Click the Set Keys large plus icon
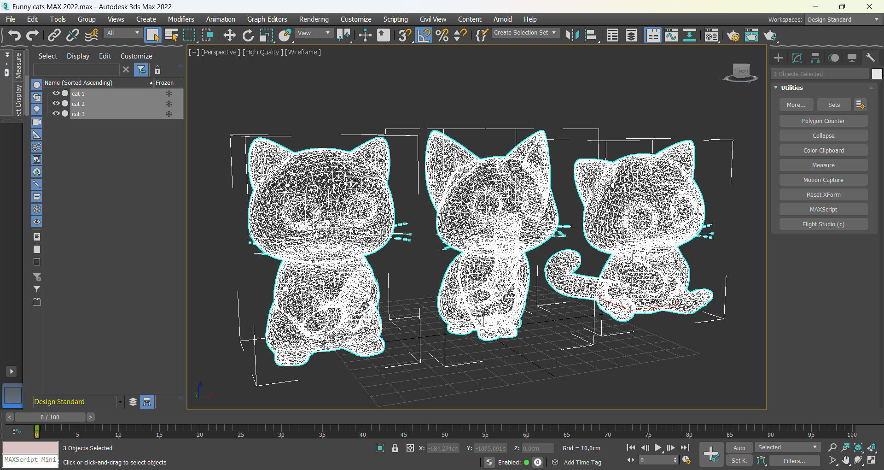 [711, 454]
